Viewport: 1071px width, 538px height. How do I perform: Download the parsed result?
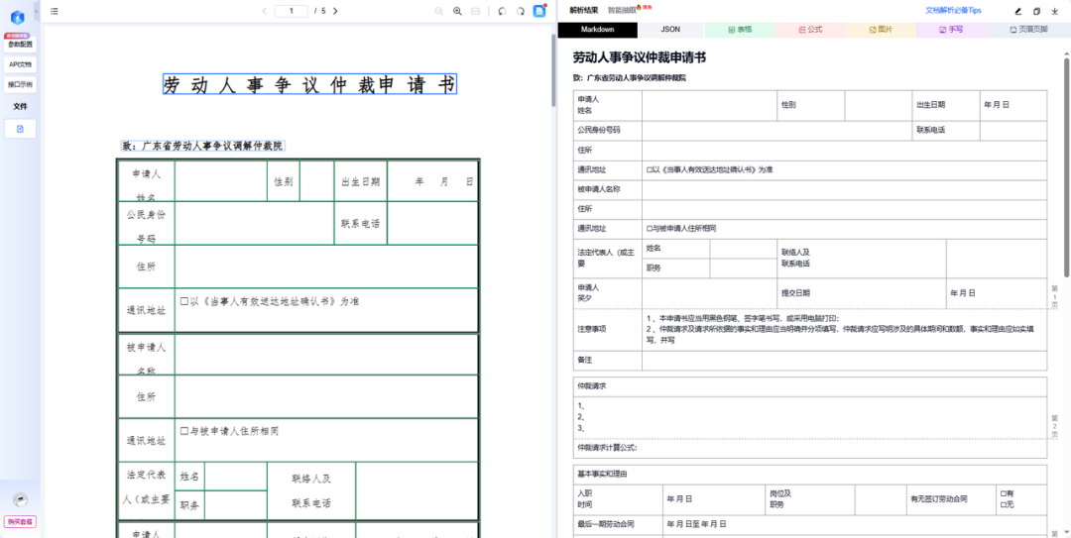click(1055, 11)
